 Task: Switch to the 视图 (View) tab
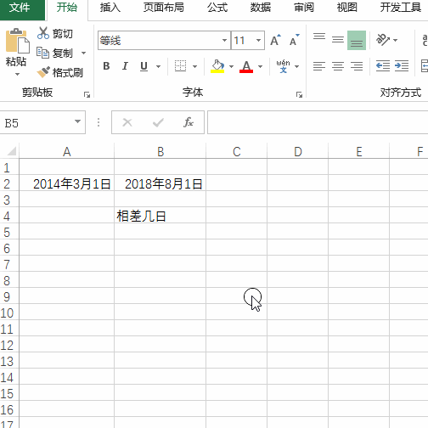click(346, 8)
